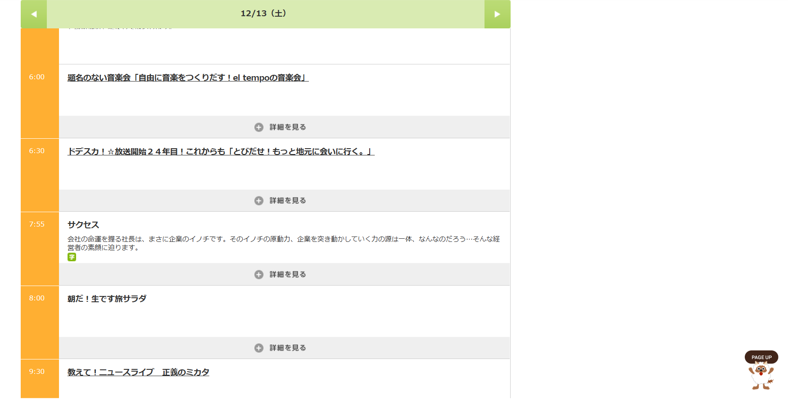This screenshot has width=788, height=400.
Task: Open ドデスカ！ program link
Action: point(221,152)
